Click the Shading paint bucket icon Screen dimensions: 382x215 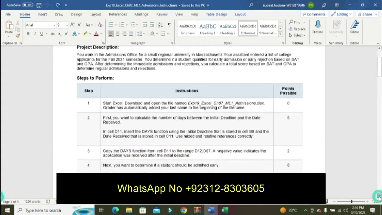pyautogui.click(x=152, y=34)
